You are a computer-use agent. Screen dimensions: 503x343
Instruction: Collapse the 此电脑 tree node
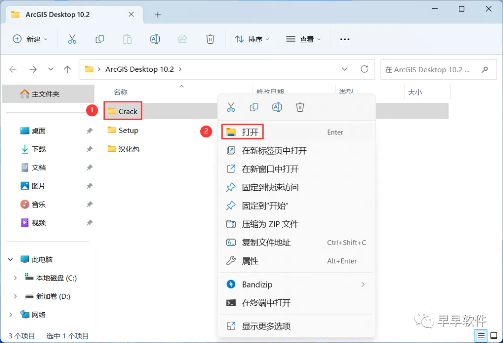11,259
